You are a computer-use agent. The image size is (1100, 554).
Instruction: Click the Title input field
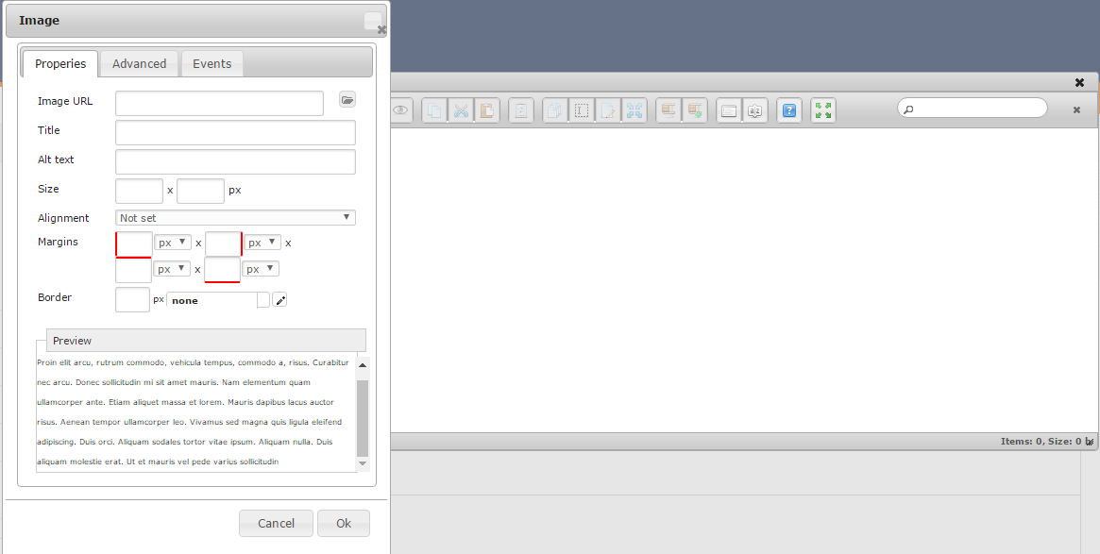pyautogui.click(x=235, y=132)
